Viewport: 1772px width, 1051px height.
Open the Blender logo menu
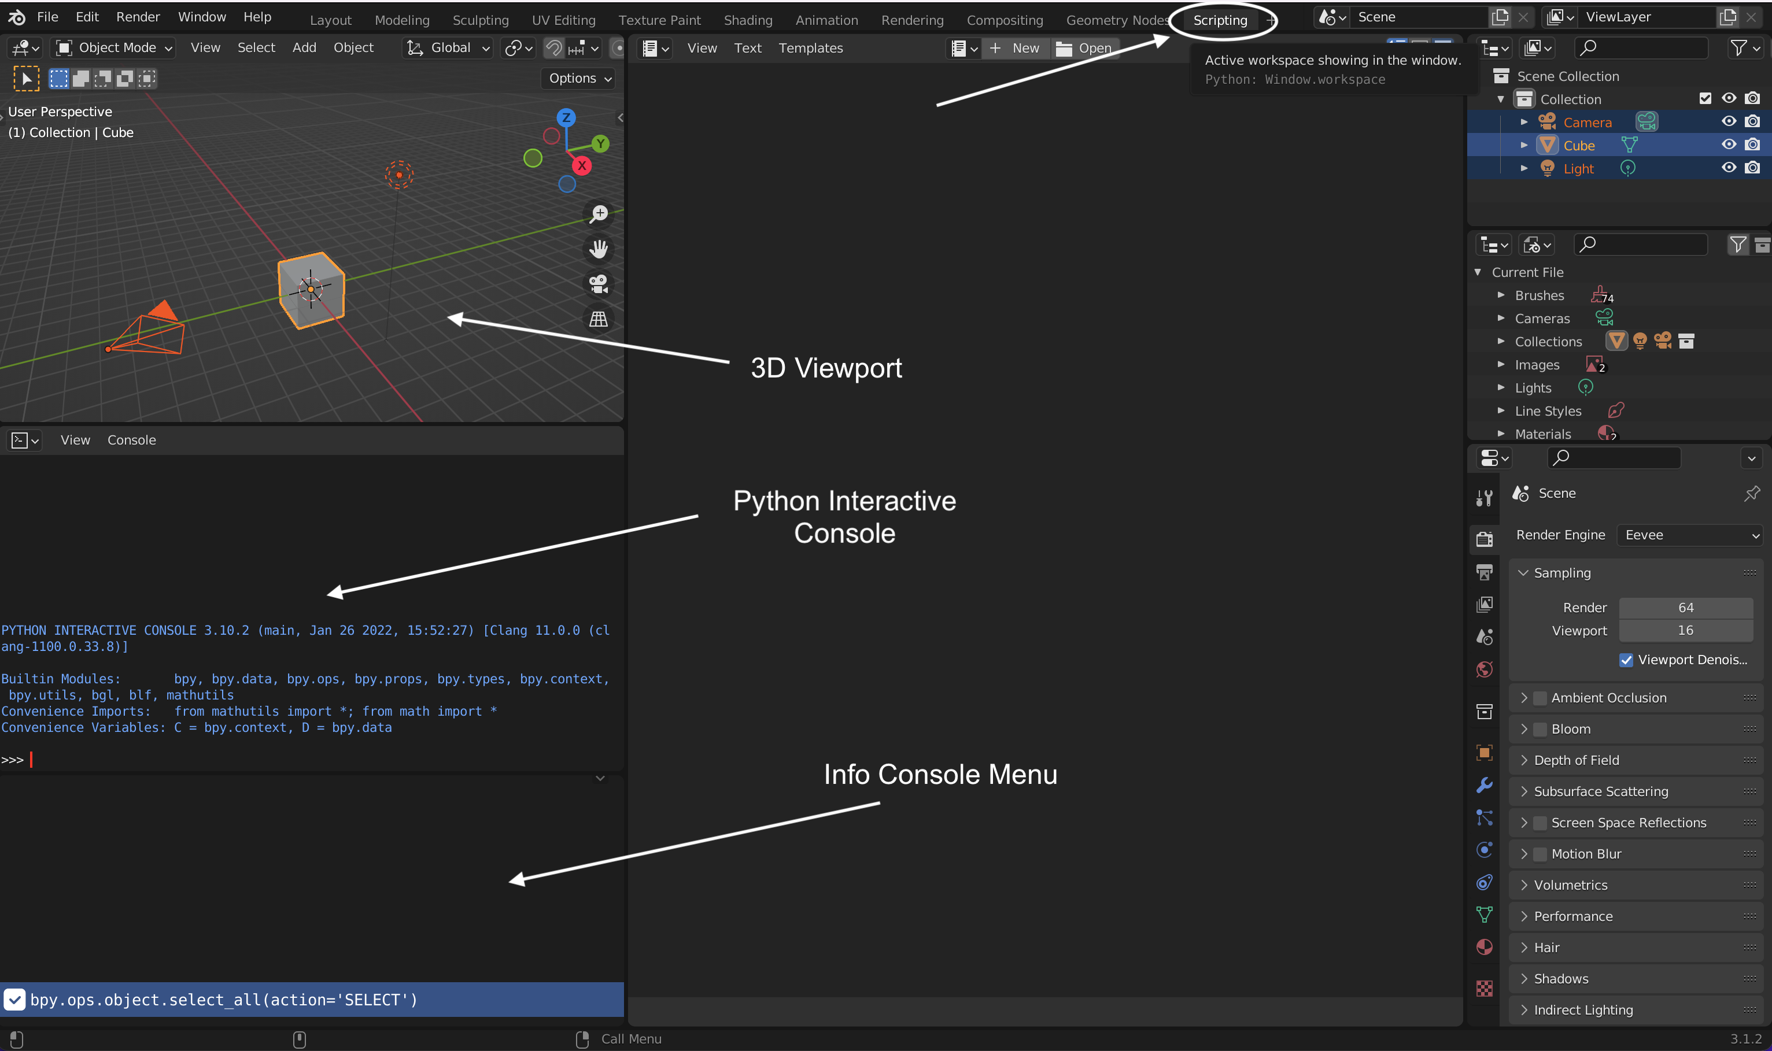click(x=17, y=17)
